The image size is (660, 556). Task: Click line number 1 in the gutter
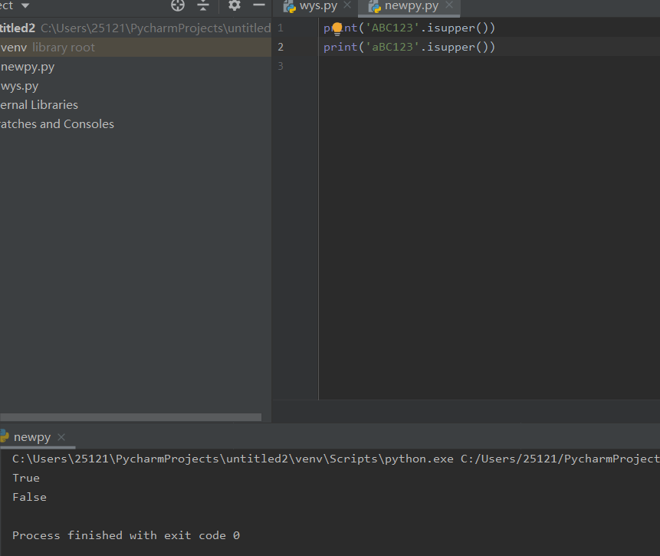tap(281, 28)
